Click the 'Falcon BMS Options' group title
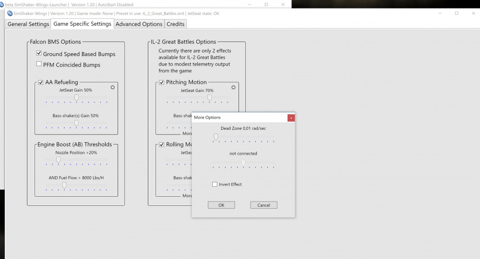Image resolution: width=480 pixels, height=259 pixels. pyautogui.click(x=55, y=42)
